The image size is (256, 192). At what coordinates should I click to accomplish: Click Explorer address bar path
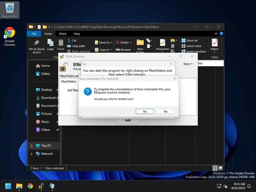(106, 27)
